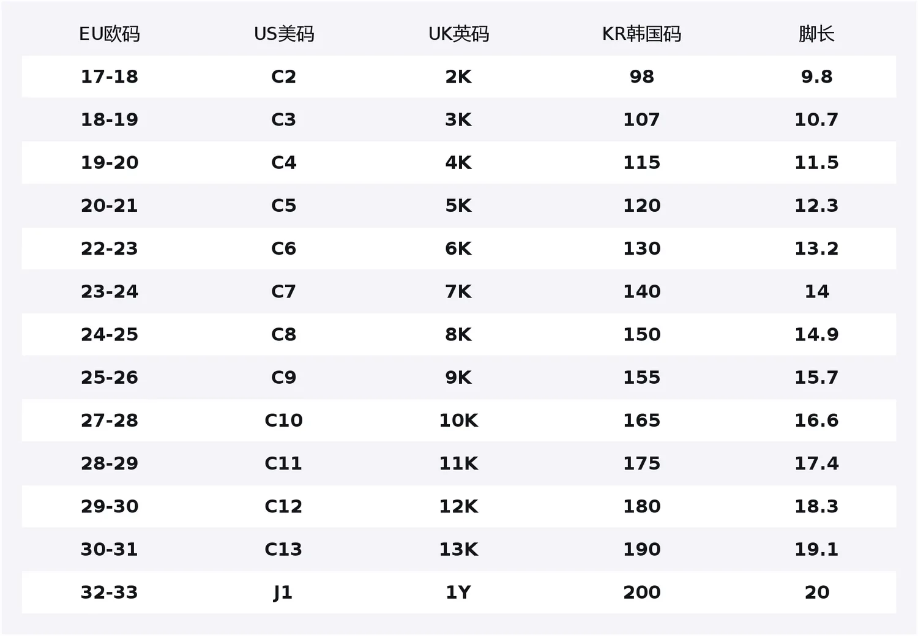Select the US size C8 cell
Image resolution: width=918 pixels, height=636 pixels.
point(284,334)
